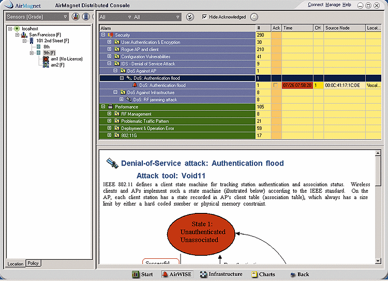The image size is (388, 281).
Task: Open the first All filter dropdown
Action: [x=115, y=17]
